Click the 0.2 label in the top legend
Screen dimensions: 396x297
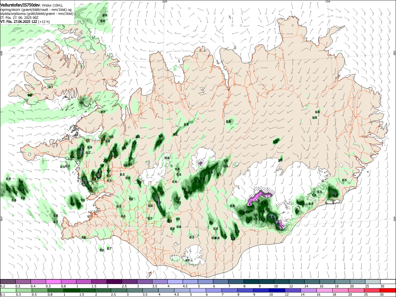[x=3, y=286]
